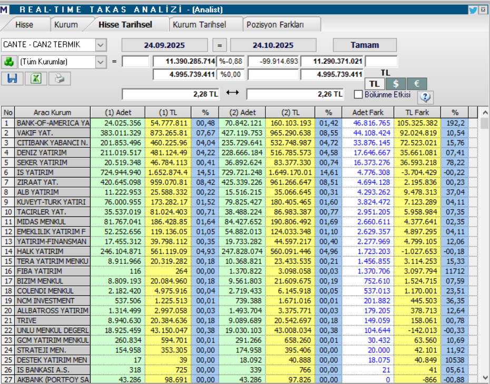Click Adet Fark value 46.816.765
490x384 pixels.
371,123
